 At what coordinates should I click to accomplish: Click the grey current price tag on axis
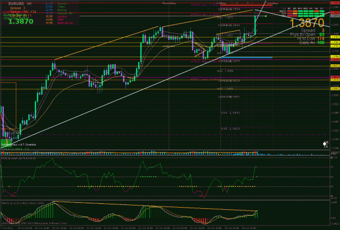(335, 16)
